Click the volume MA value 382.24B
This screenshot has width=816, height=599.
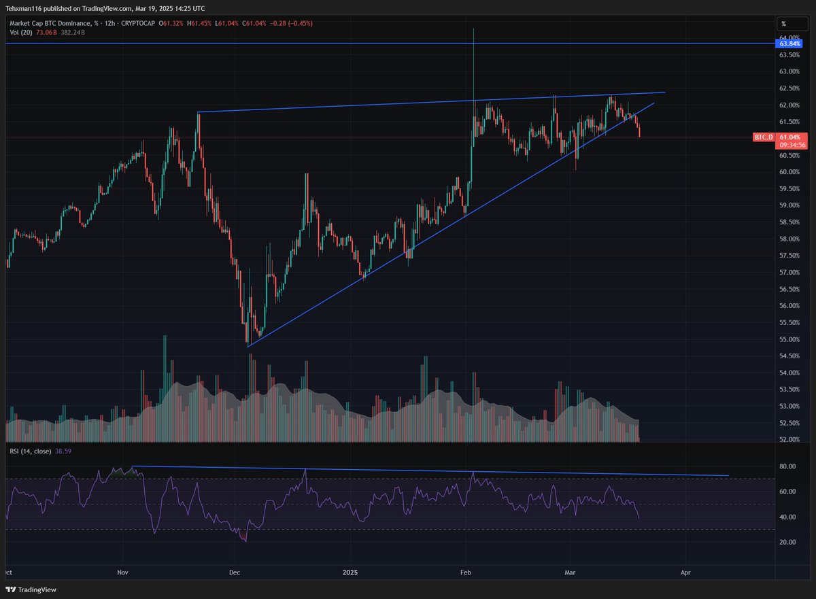click(71, 31)
